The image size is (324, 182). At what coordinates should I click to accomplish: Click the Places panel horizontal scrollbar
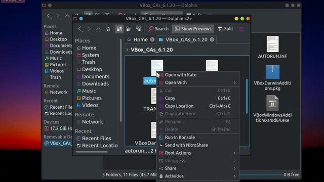point(92,152)
